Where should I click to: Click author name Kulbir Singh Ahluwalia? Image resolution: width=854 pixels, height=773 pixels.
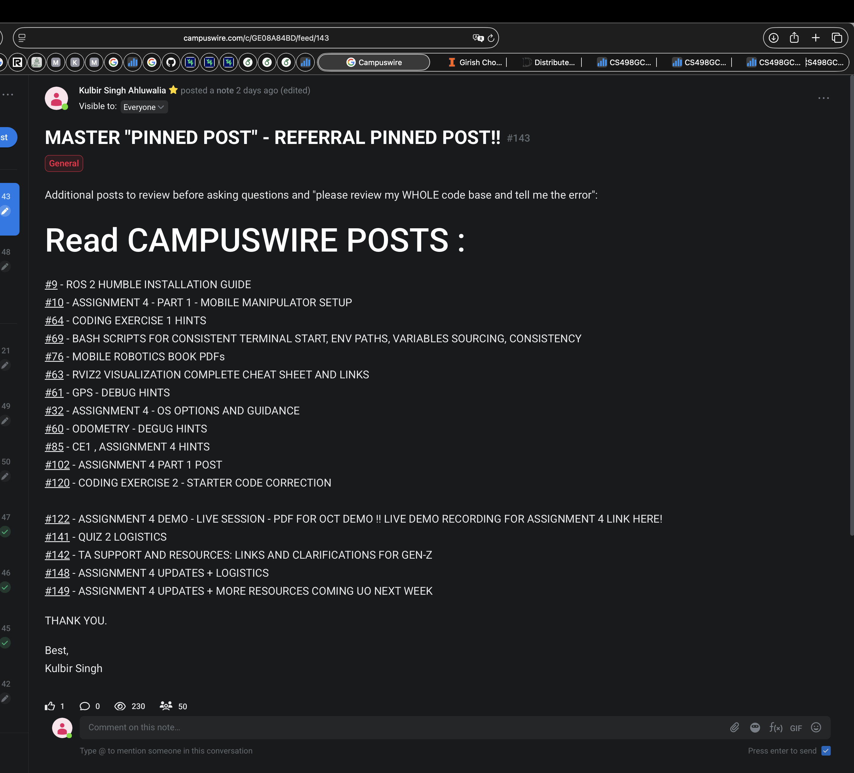coord(122,90)
